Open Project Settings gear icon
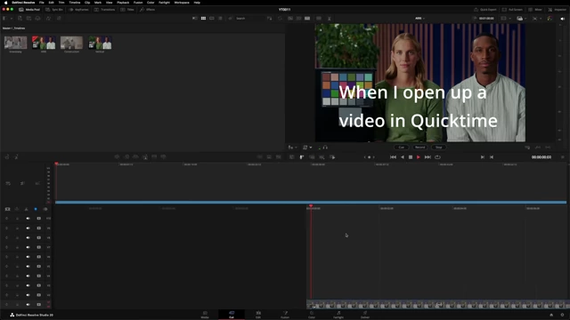The height and width of the screenshot is (320, 570). pyautogui.click(x=562, y=315)
